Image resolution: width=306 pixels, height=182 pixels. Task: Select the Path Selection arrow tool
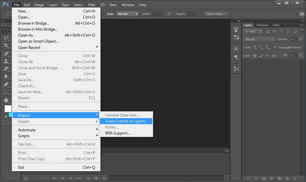6,92
